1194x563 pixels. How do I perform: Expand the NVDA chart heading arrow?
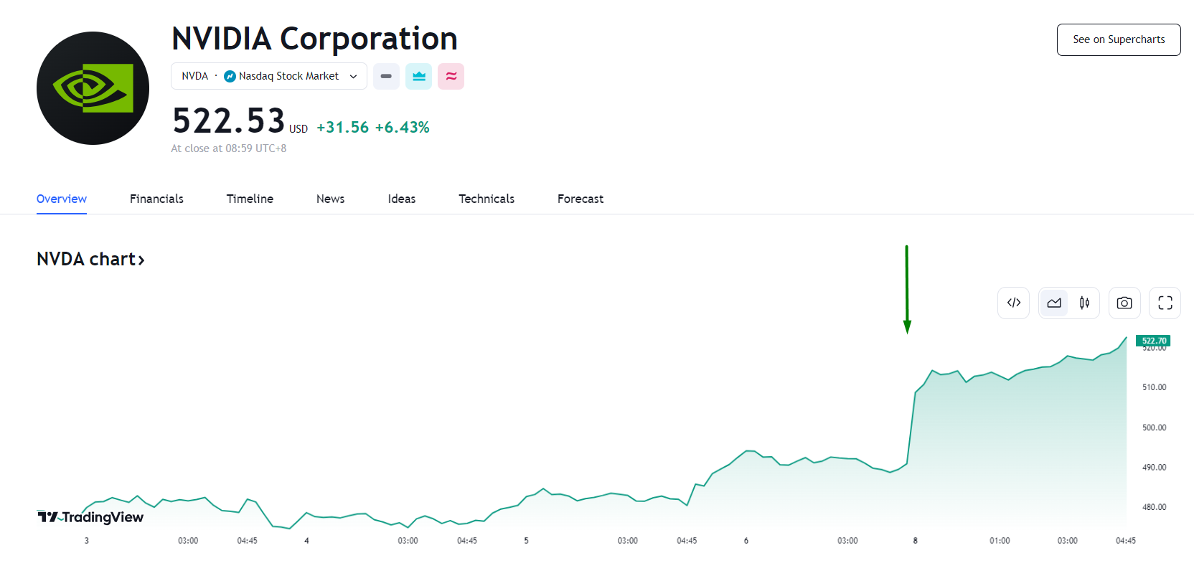(141, 260)
